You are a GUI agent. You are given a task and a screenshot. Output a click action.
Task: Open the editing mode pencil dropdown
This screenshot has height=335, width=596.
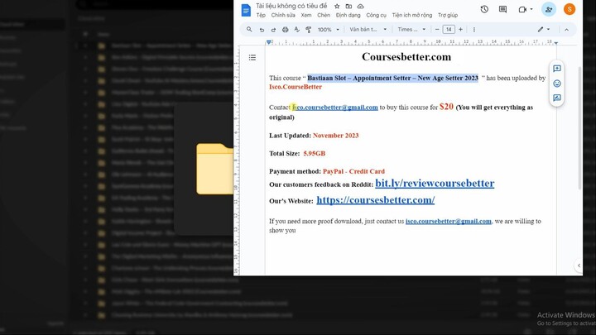(544, 29)
